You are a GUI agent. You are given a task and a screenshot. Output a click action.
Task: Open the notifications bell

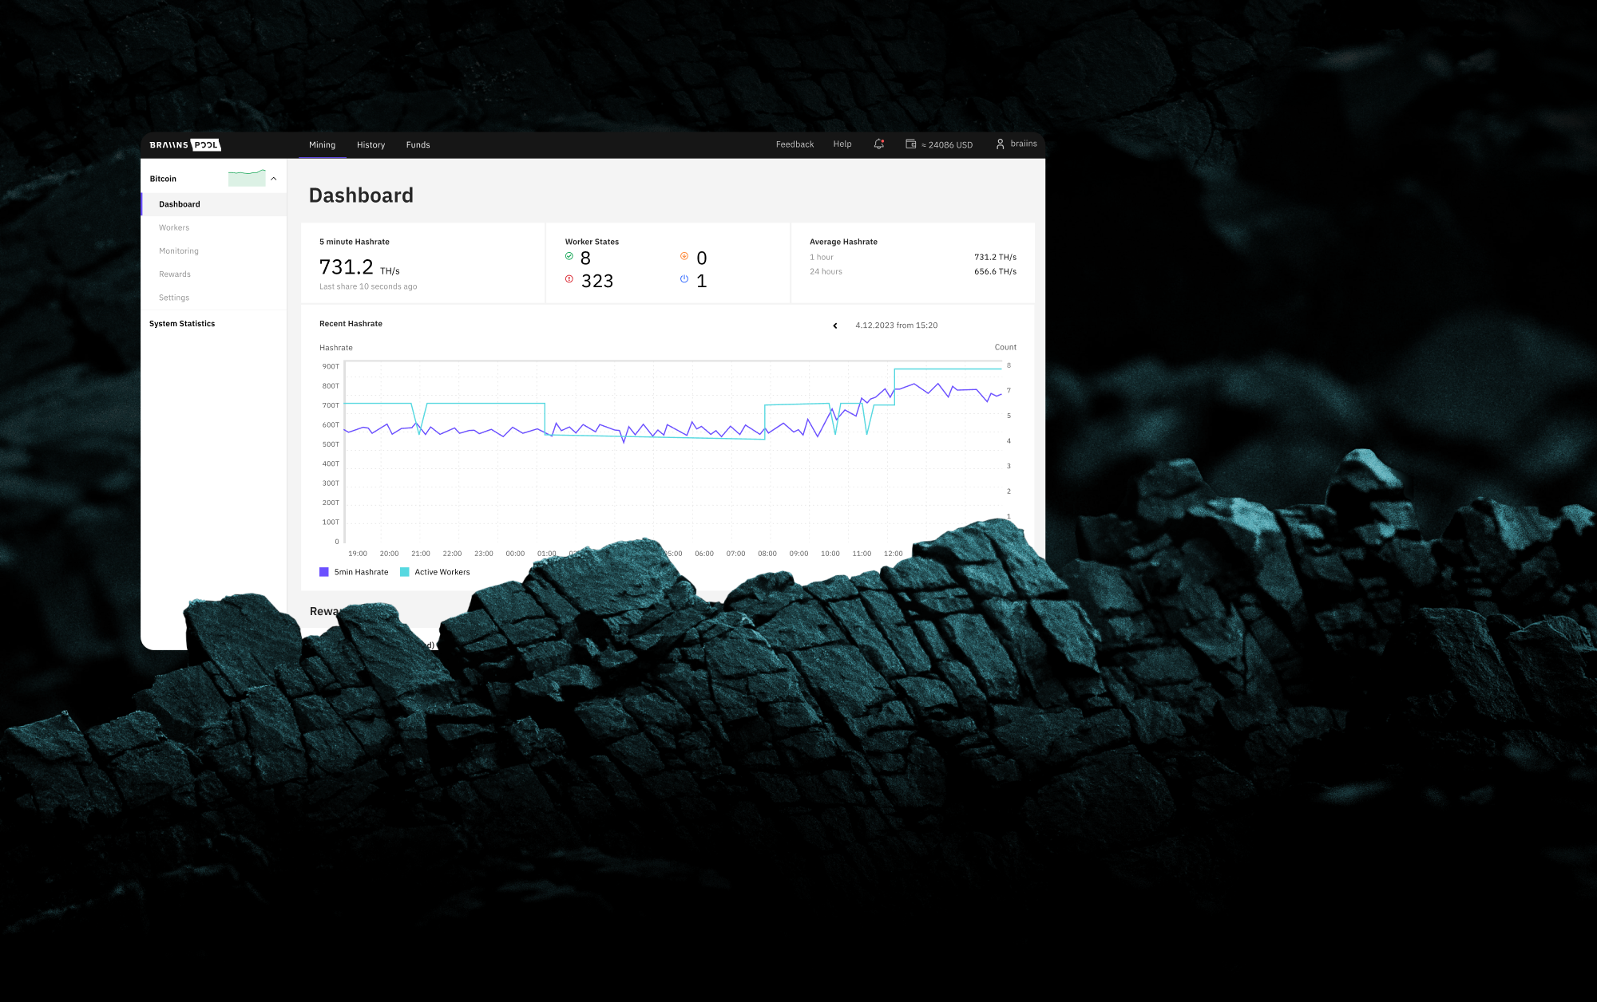pos(878,144)
